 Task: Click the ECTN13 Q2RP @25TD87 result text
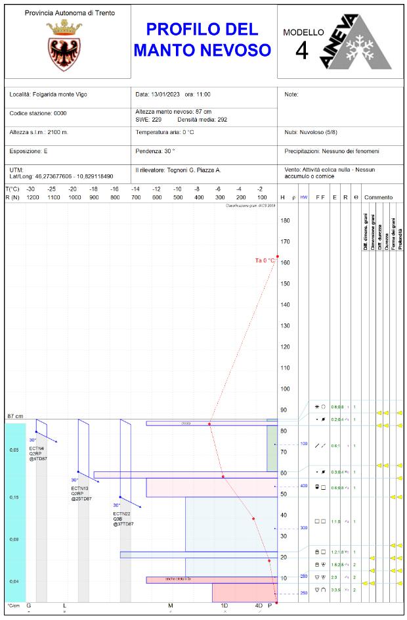(81, 494)
